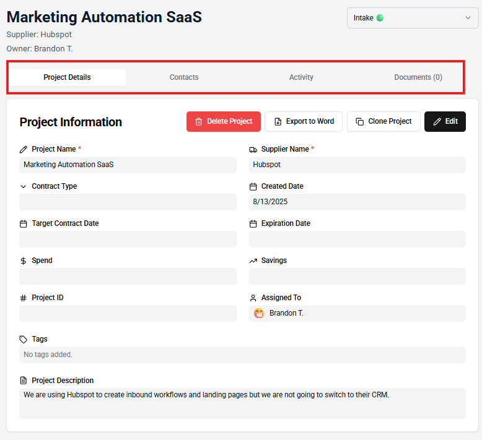482x440 pixels.
Task: Click the truck icon beside Supplier Name
Action: click(253, 149)
